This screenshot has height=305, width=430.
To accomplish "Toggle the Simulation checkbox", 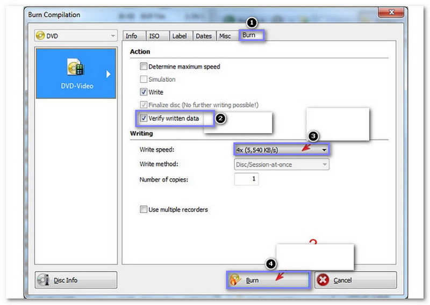I will (x=144, y=79).
